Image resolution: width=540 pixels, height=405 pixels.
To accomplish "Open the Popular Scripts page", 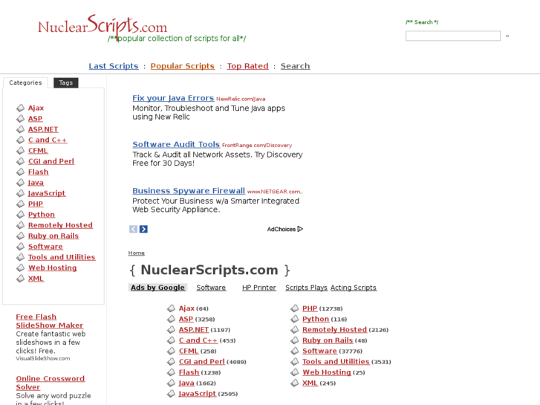I will [182, 66].
